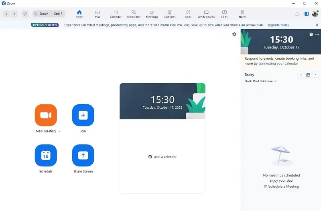Open the Home tab
Viewport: 321px width, 211px height.
pyautogui.click(x=79, y=14)
